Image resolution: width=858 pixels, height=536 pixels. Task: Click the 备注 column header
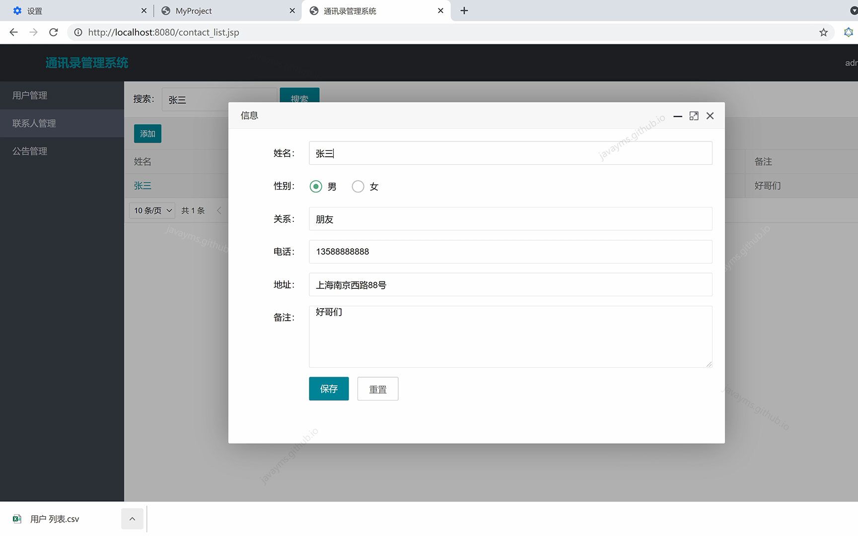coord(763,161)
